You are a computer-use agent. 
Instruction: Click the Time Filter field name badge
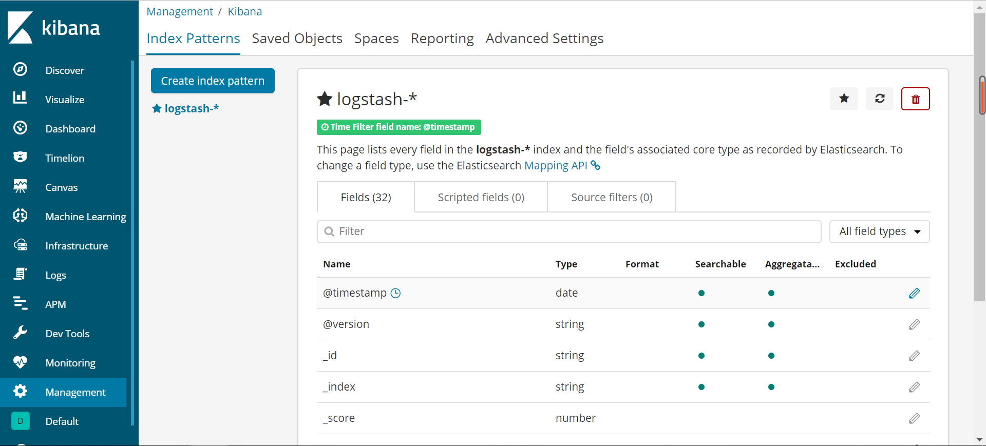(399, 127)
